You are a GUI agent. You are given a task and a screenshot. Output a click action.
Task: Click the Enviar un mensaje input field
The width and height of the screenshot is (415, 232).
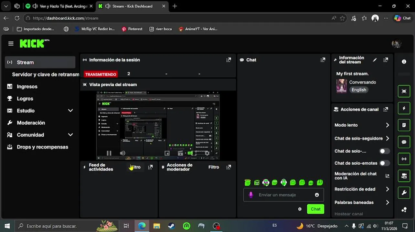pos(283,195)
